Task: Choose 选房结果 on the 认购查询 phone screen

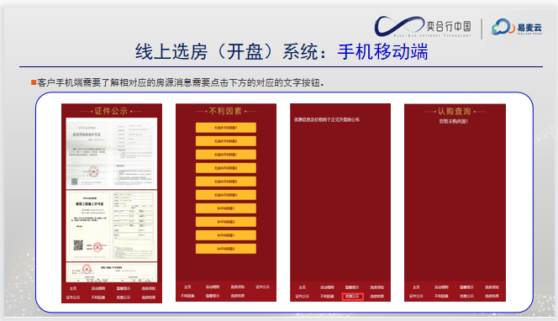Action: [x=492, y=296]
